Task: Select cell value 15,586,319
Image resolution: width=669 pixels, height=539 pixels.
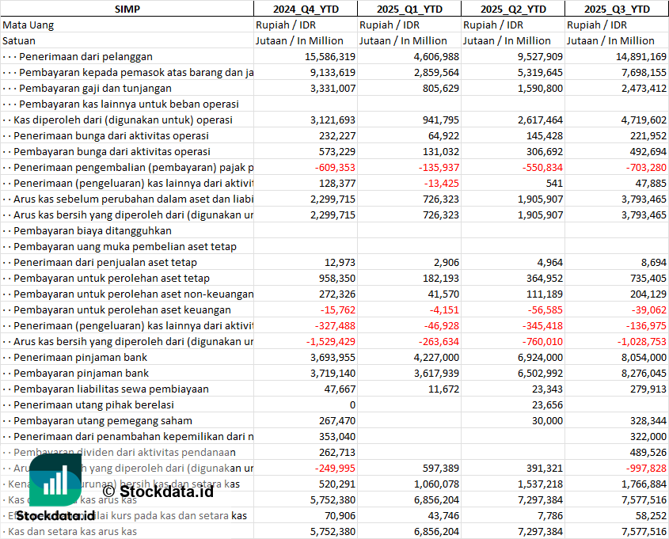Action: click(x=330, y=57)
